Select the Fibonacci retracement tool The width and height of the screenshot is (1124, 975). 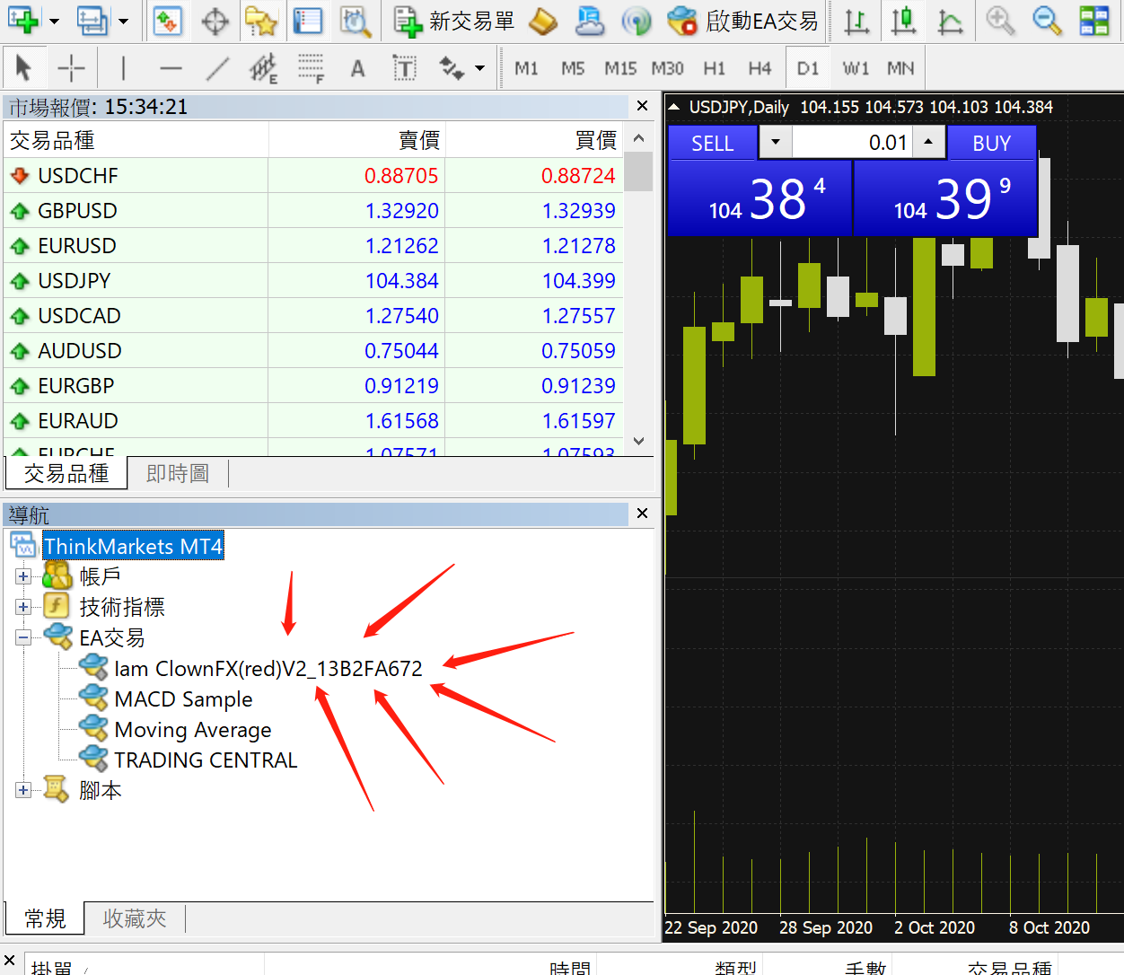point(311,68)
